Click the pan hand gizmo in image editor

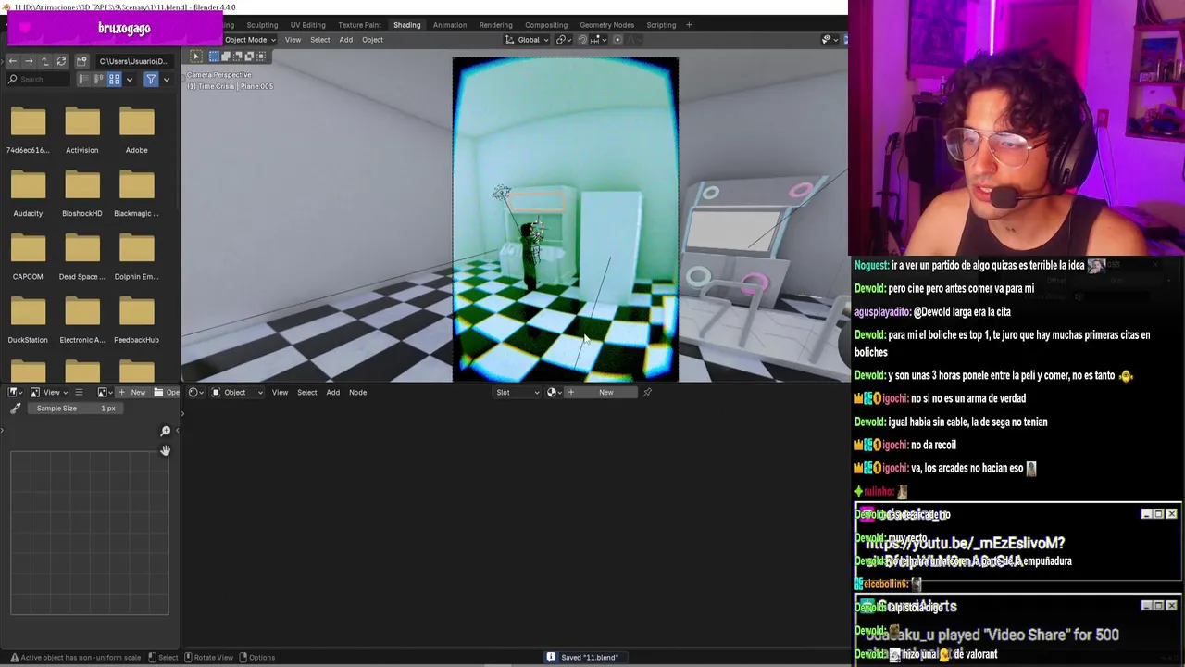tap(165, 450)
